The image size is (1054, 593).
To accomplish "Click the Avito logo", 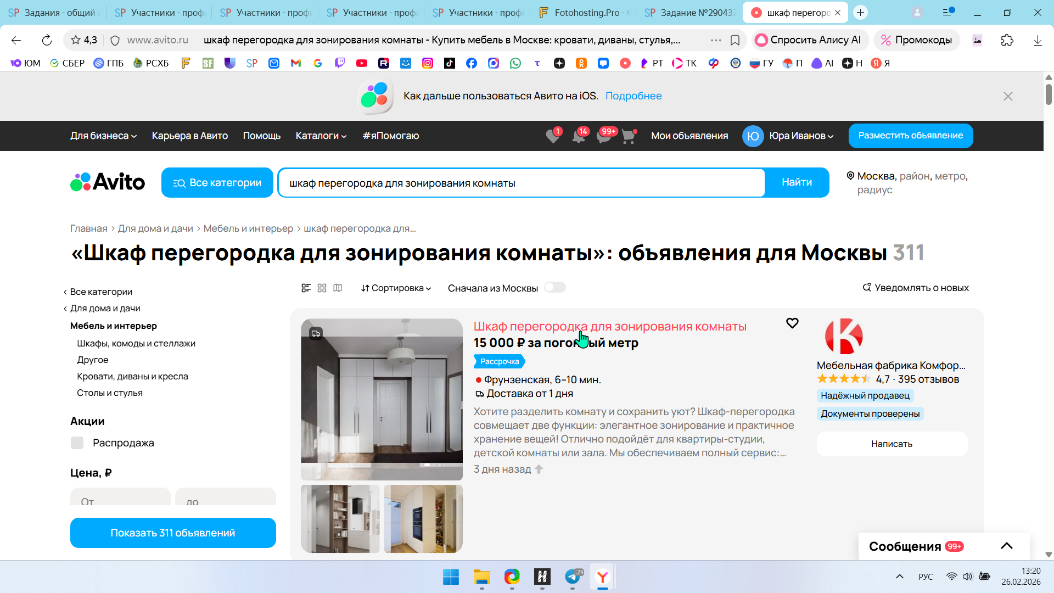I will tap(108, 182).
